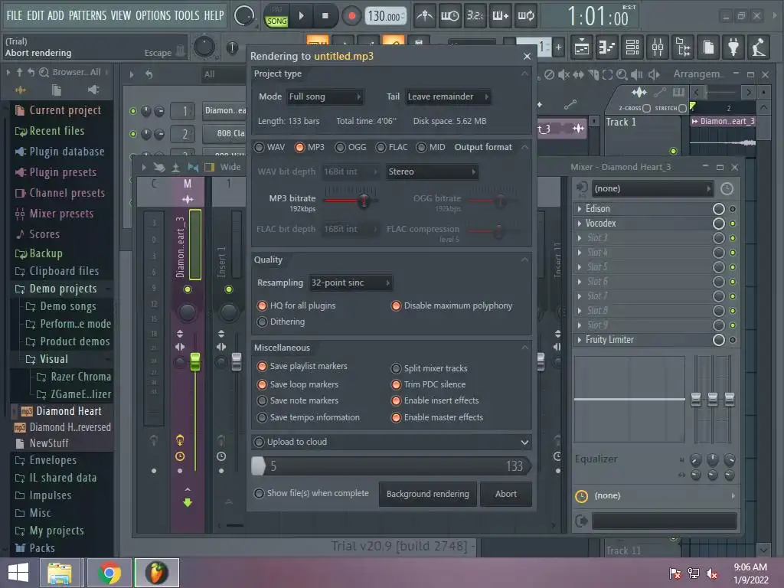Open the Tail Leave remainder dropdown
Image resolution: width=784 pixels, height=588 pixels.
click(448, 96)
